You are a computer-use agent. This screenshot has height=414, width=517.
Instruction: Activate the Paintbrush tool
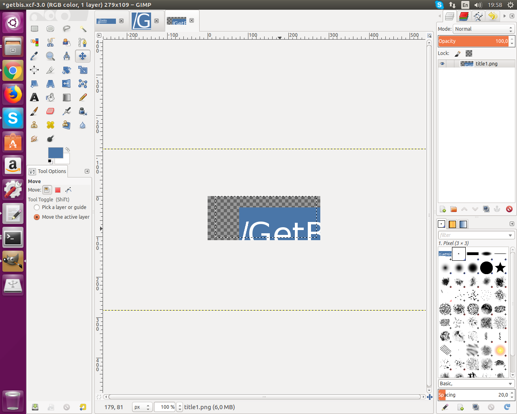pos(34,111)
